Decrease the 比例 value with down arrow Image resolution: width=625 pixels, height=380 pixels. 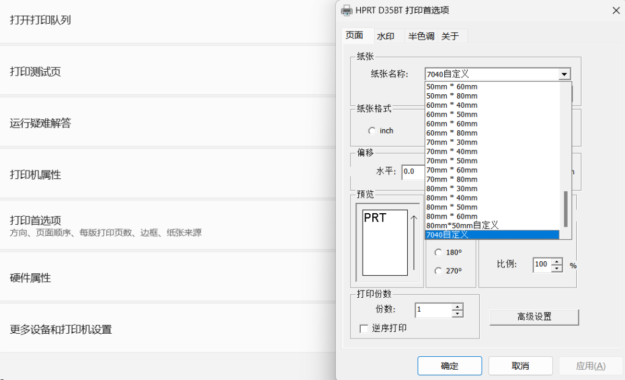pos(557,269)
